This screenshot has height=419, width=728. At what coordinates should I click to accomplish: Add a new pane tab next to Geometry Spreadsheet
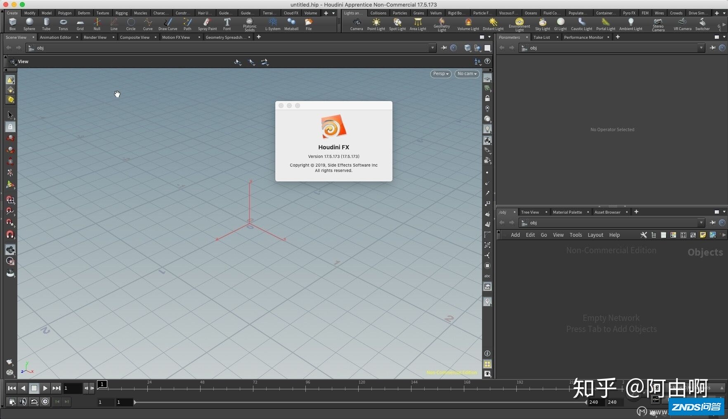tap(259, 37)
